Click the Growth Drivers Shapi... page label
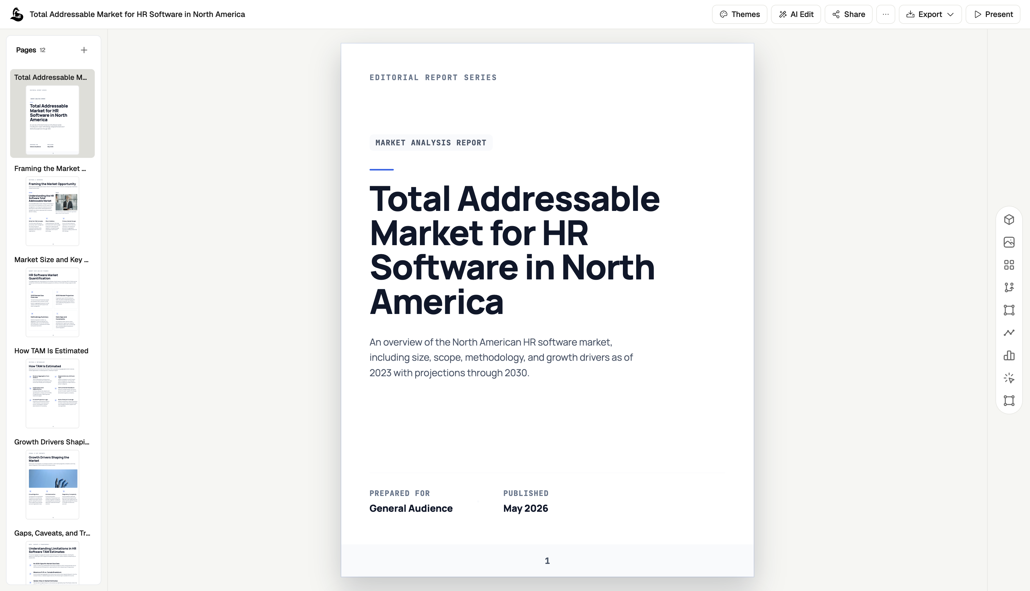Viewport: 1030px width, 591px height. pos(52,442)
